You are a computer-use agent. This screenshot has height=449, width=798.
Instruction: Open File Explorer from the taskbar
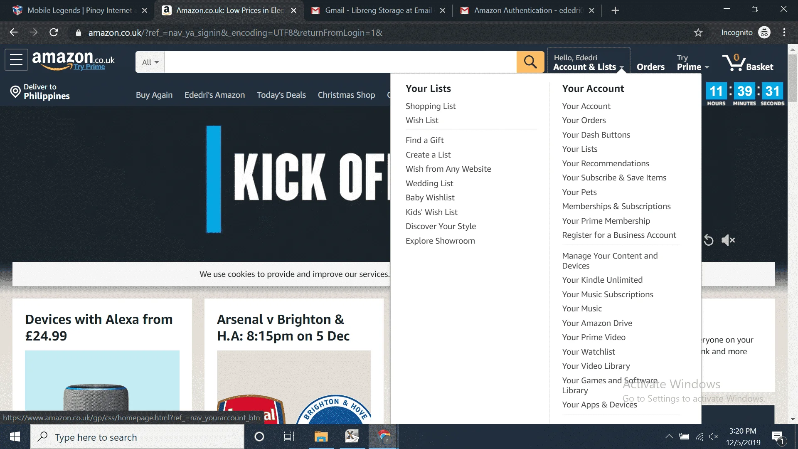(321, 437)
